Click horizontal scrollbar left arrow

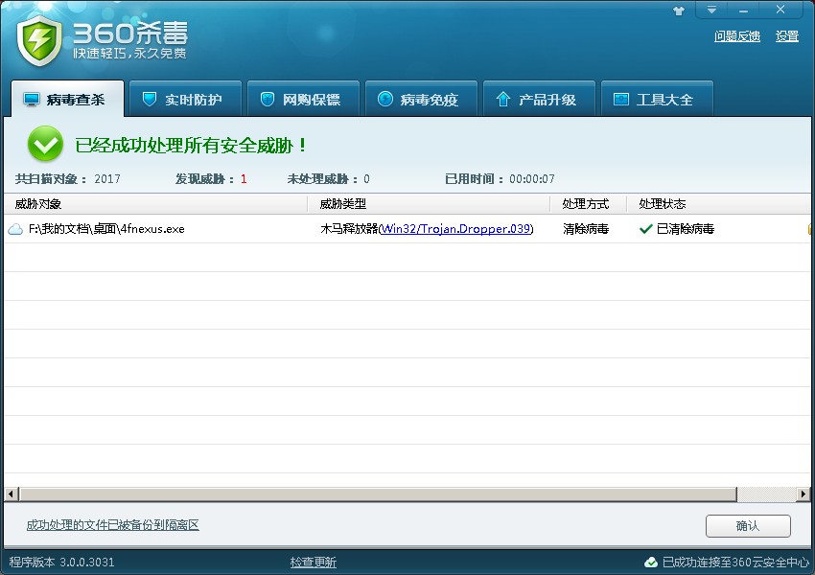[11, 494]
